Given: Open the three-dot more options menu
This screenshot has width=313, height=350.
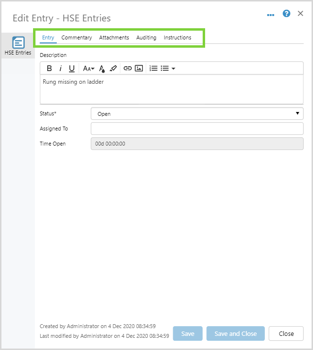Looking at the screenshot, I should coord(271,15).
